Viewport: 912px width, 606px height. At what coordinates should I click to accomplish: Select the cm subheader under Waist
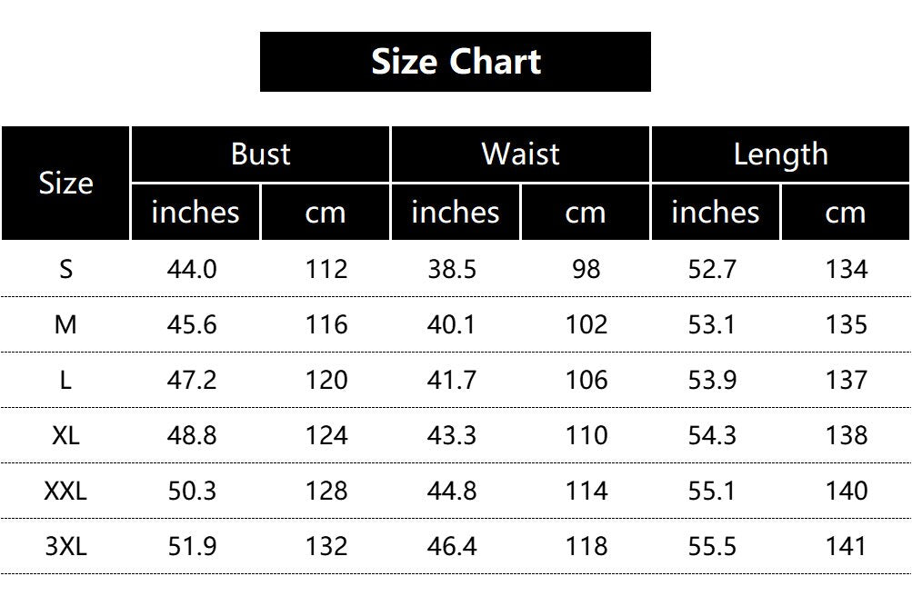coord(585,213)
